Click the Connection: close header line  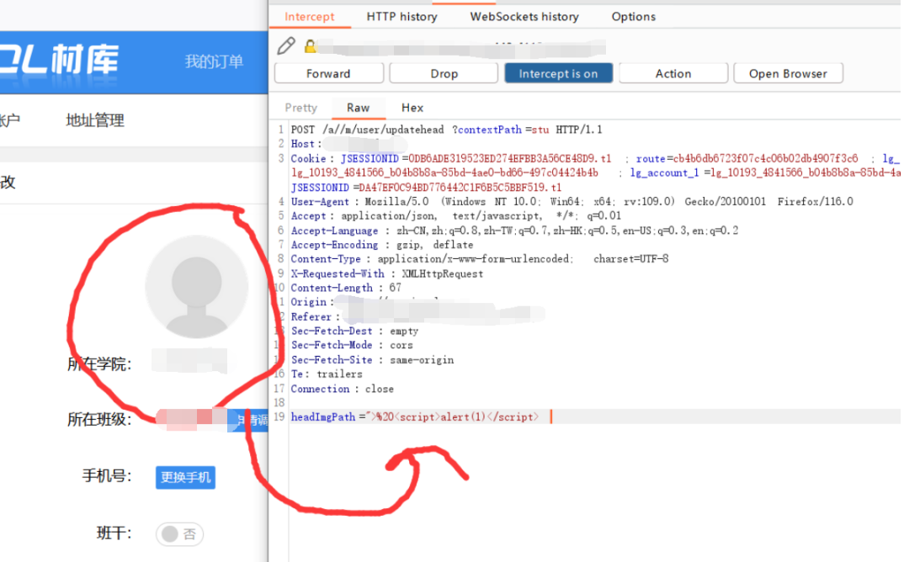tap(342, 389)
